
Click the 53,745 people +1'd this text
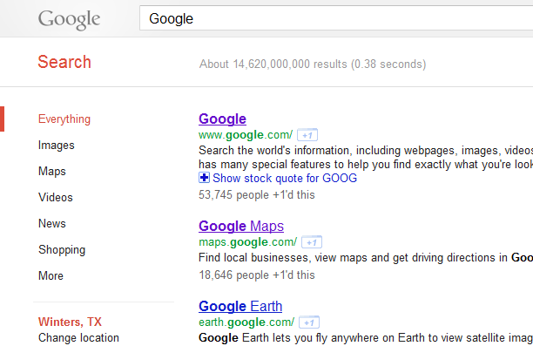coord(257,195)
